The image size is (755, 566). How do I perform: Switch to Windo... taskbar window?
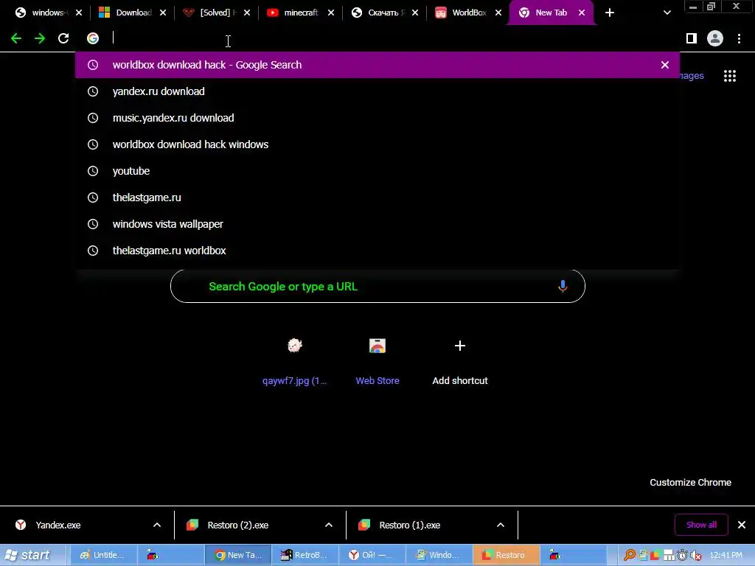pyautogui.click(x=439, y=555)
